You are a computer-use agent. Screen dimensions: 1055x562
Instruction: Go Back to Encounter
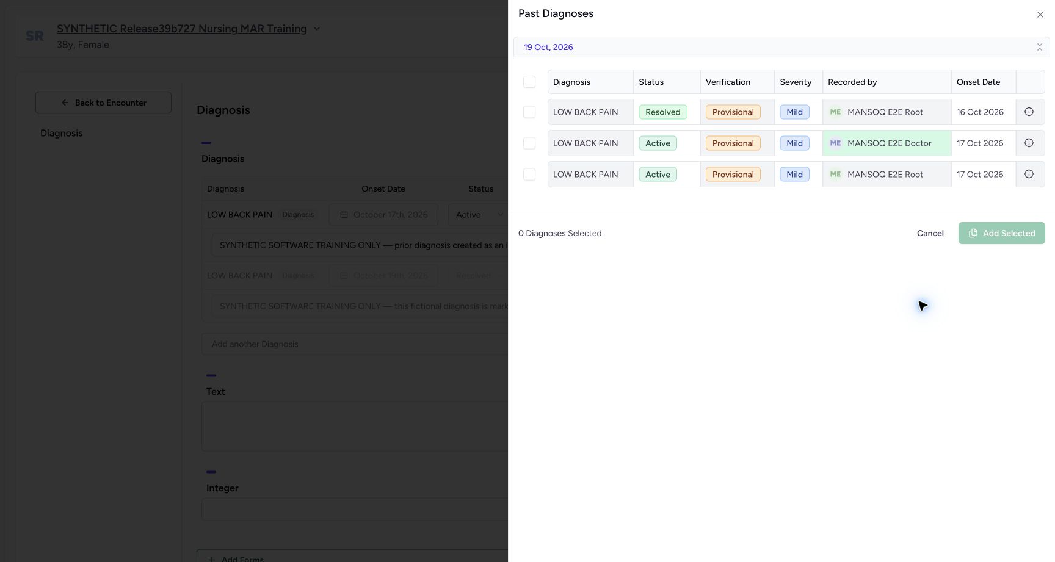(x=103, y=103)
